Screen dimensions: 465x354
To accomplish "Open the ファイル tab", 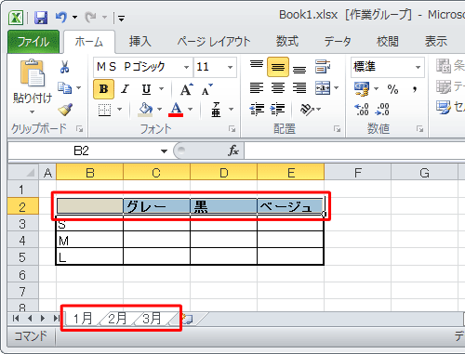I will (33, 42).
